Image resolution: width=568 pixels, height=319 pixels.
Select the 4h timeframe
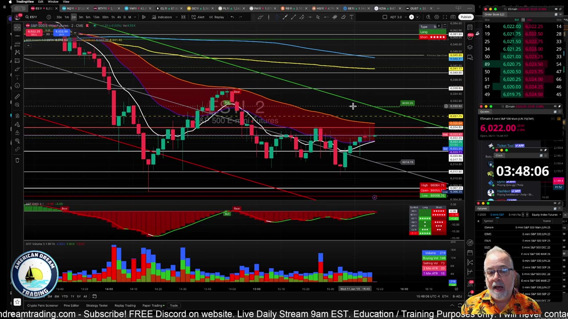[x=118, y=17]
